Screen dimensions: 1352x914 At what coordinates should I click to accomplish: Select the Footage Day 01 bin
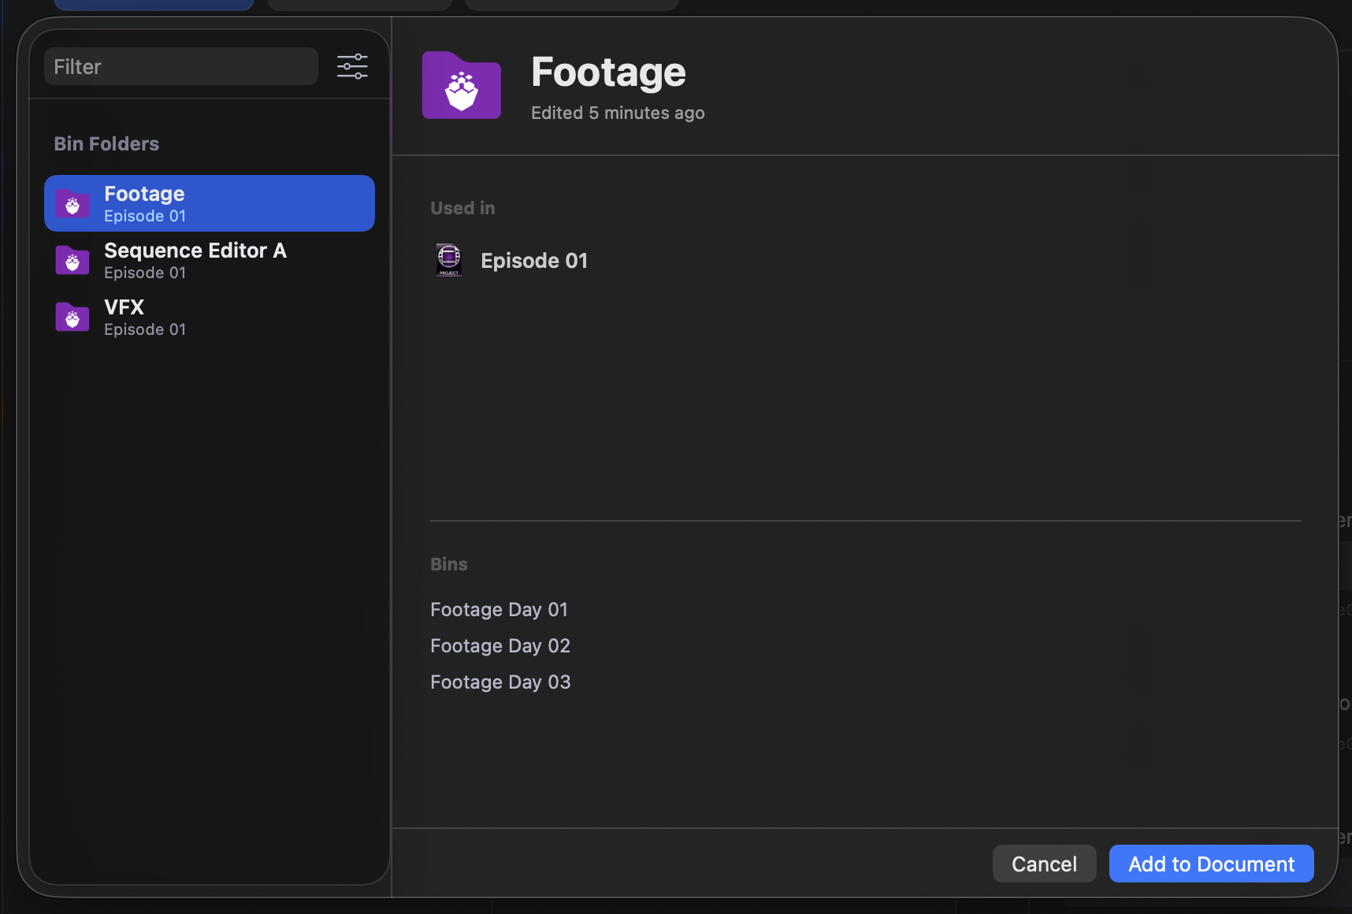(x=499, y=610)
